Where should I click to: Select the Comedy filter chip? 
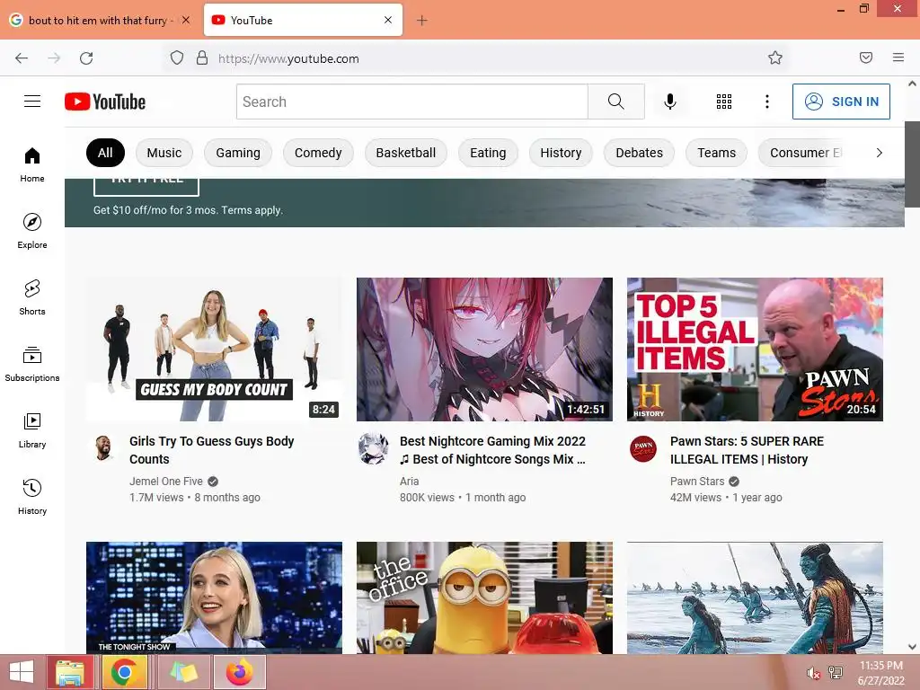tap(318, 153)
